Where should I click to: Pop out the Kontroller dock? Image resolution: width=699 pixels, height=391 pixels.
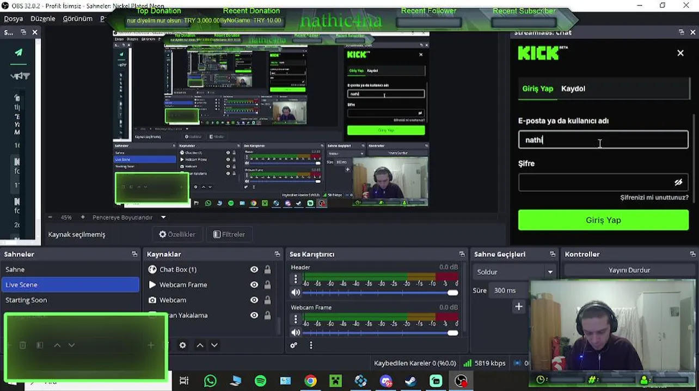click(x=692, y=254)
